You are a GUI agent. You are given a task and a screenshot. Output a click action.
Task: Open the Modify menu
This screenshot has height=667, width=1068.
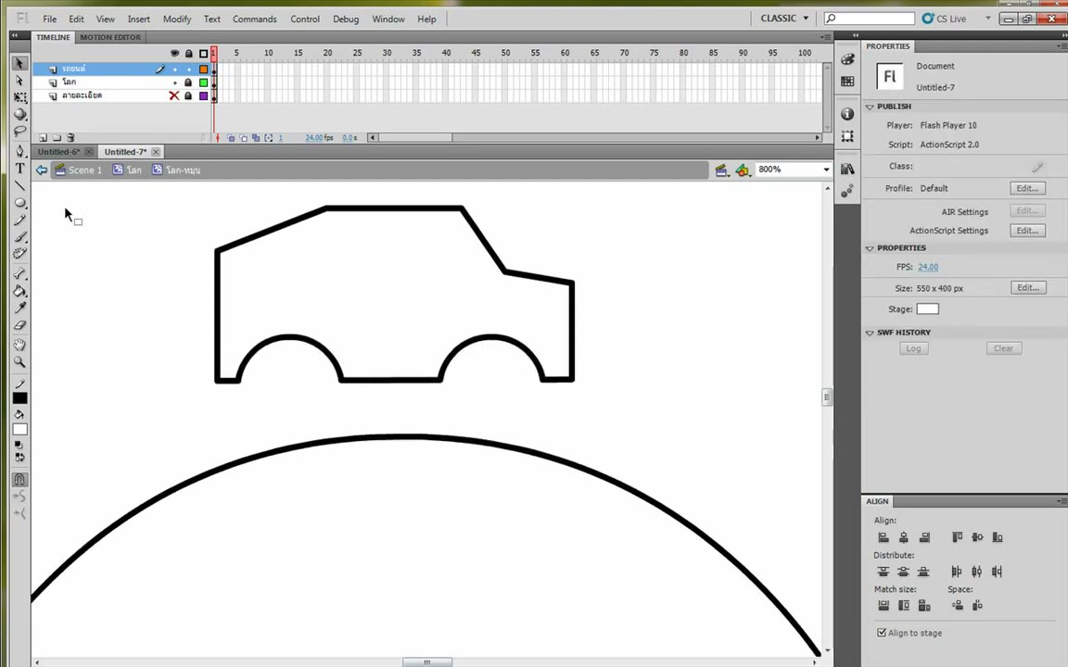177,19
